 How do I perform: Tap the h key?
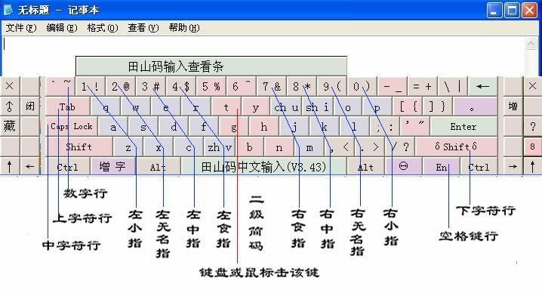[263, 127]
